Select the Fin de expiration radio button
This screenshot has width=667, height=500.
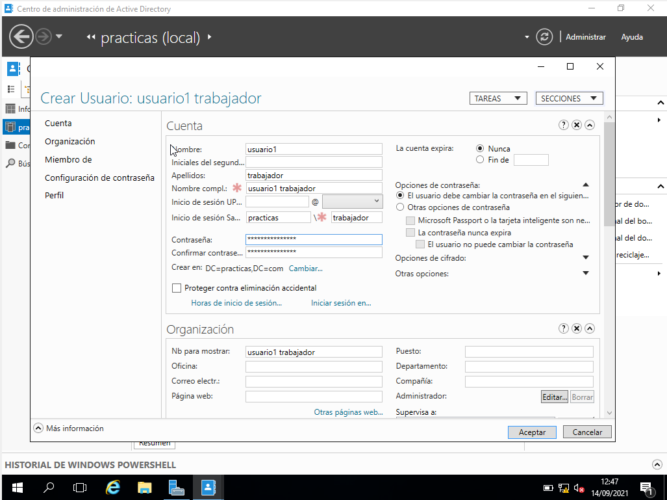[x=480, y=160]
